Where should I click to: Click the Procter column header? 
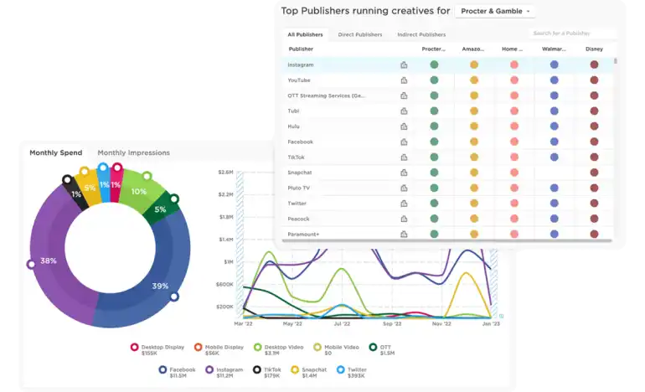[x=434, y=49]
